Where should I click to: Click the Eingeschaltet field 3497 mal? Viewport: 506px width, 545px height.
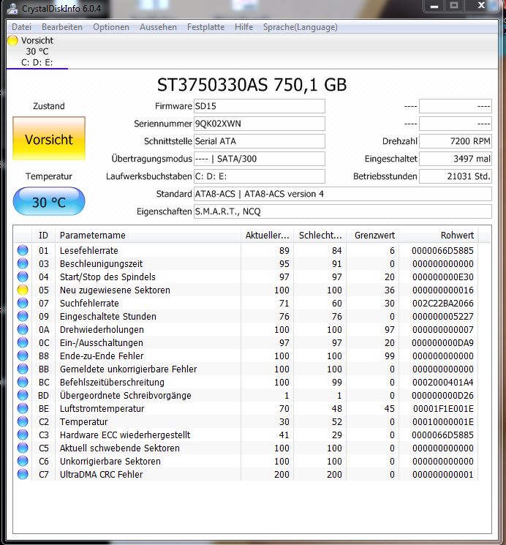pos(456,159)
